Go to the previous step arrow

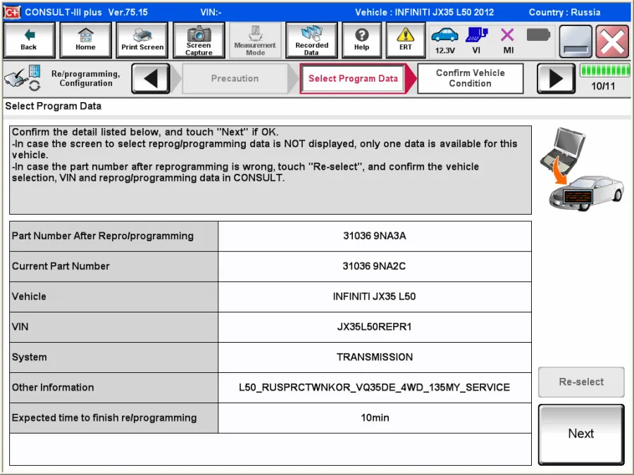(151, 78)
